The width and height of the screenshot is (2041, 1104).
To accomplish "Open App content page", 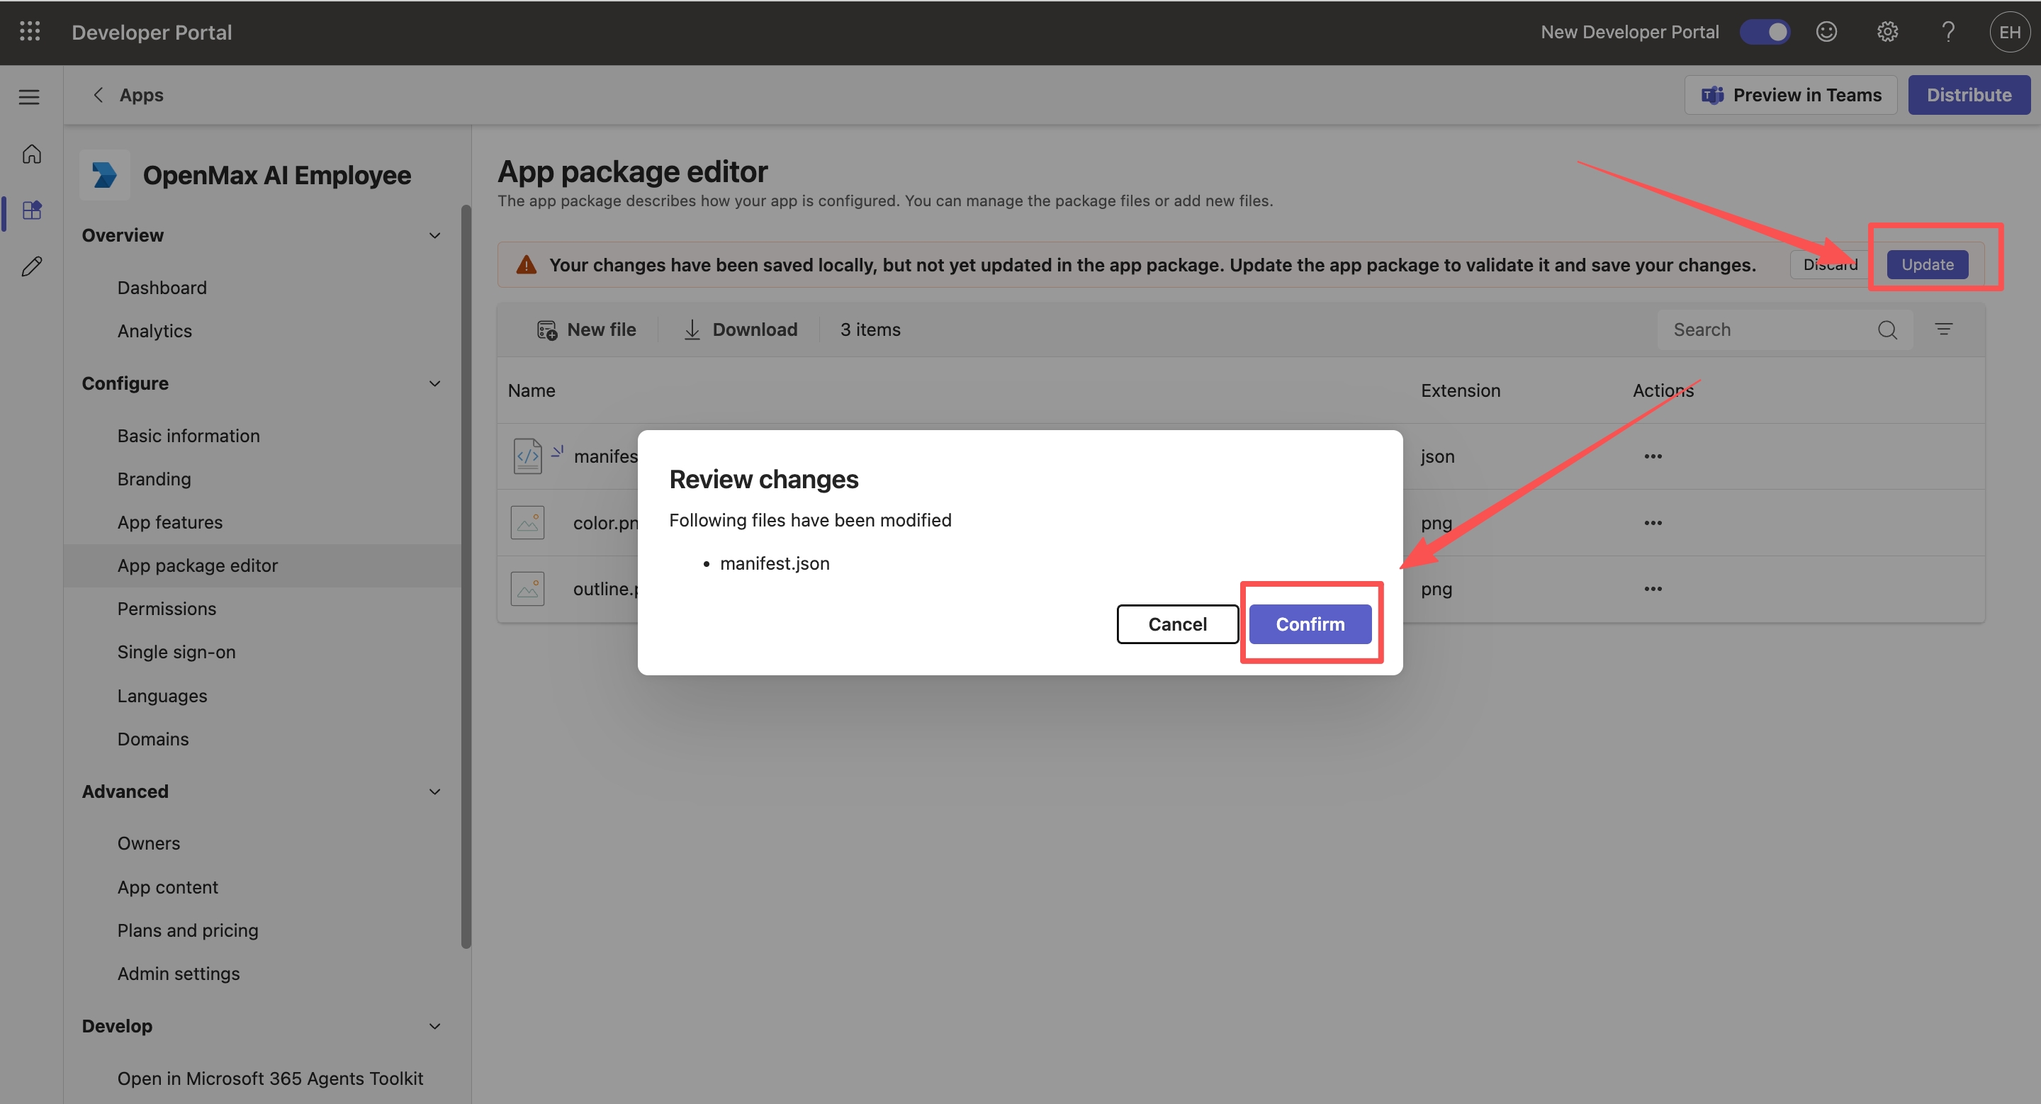I will 167,887.
